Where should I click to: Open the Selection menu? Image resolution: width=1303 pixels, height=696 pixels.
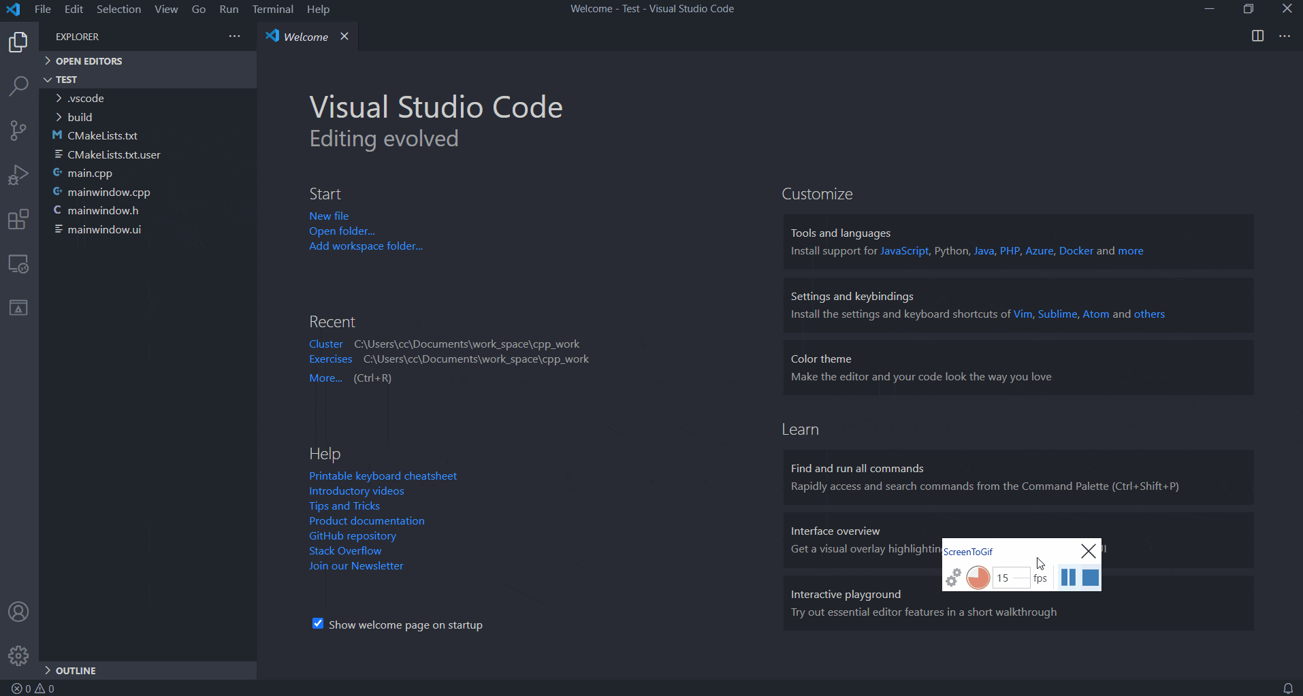tap(118, 9)
